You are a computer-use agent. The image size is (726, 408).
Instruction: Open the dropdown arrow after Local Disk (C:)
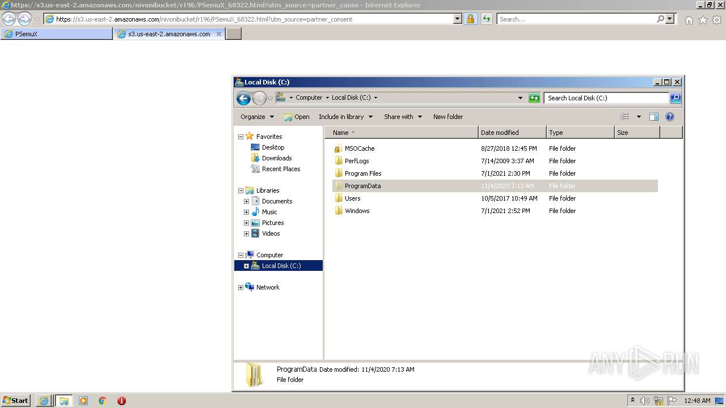375,97
